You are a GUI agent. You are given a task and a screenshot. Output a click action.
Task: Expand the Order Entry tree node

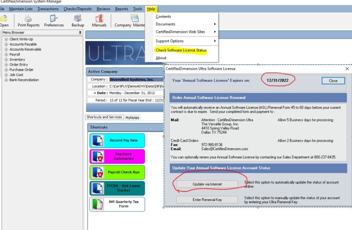click(6, 65)
